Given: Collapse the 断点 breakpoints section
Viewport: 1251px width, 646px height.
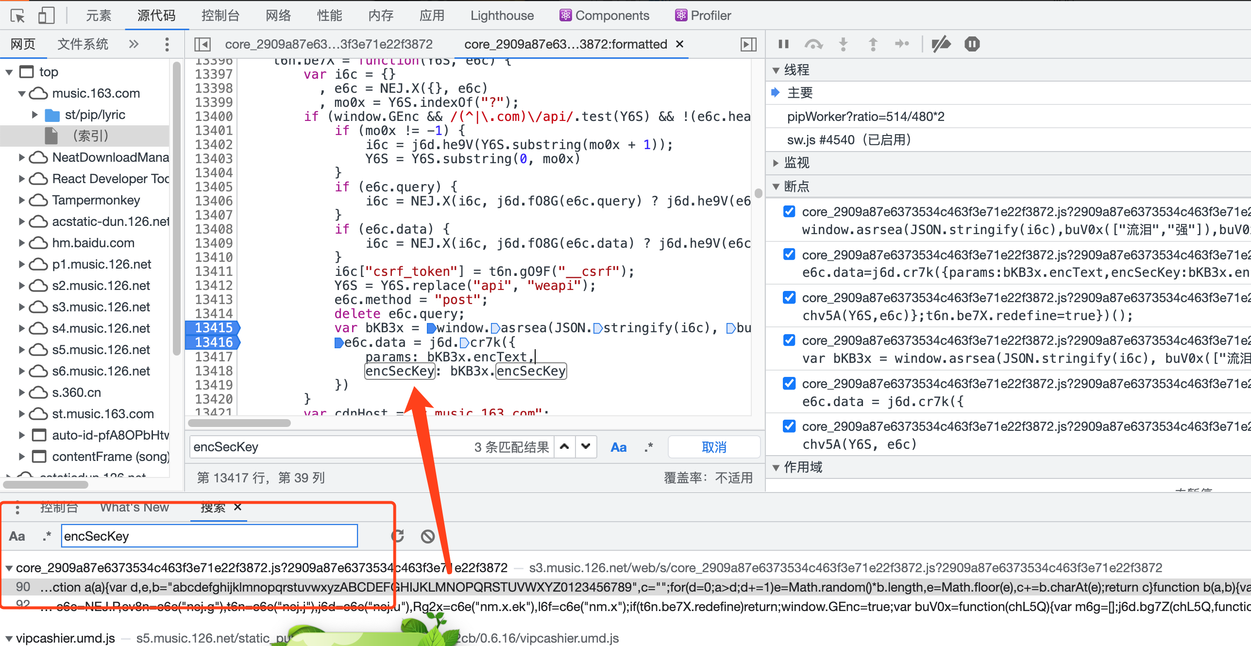Looking at the screenshot, I should 776,187.
